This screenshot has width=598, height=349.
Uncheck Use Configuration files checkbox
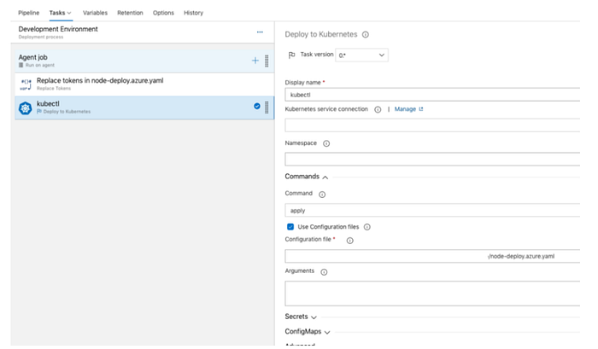[290, 227]
